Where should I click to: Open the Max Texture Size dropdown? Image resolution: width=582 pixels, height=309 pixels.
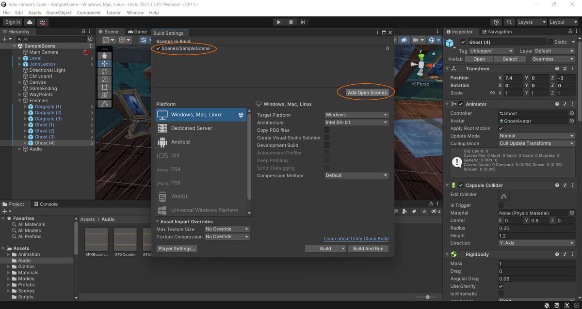coord(227,229)
